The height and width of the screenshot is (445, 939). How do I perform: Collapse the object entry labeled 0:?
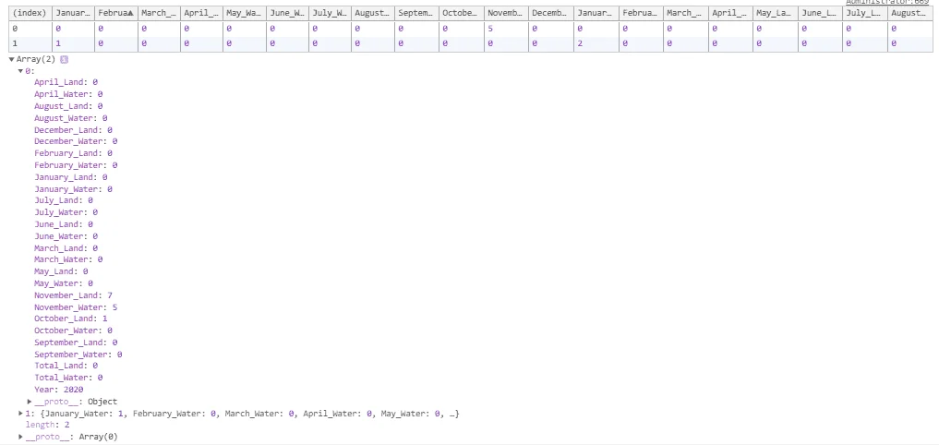[x=21, y=71]
